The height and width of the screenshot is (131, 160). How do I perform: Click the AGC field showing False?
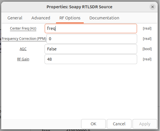pos(91,49)
